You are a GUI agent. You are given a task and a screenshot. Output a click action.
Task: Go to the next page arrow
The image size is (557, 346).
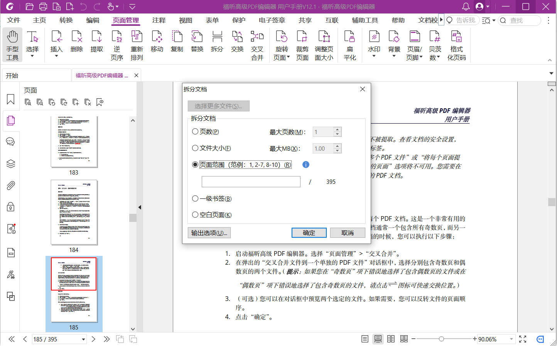click(x=93, y=339)
